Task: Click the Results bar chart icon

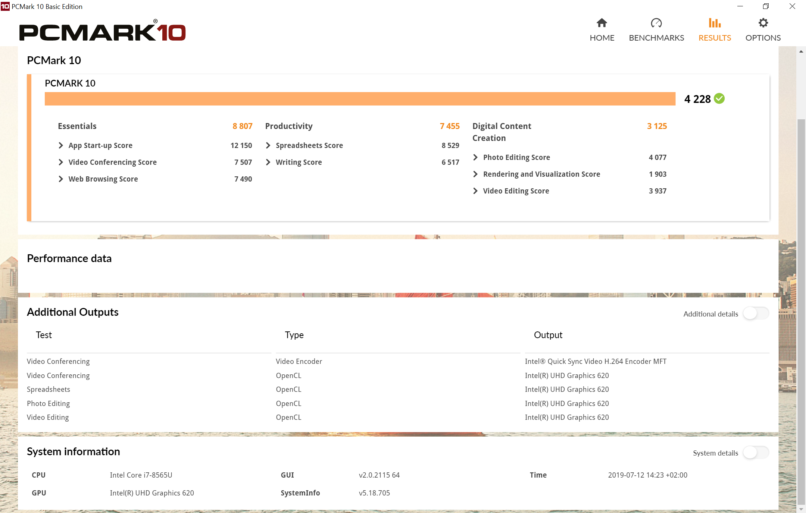Action: click(715, 23)
